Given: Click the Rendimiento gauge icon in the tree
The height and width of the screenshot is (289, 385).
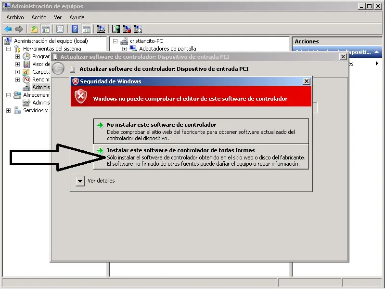Looking at the screenshot, I should [26, 79].
